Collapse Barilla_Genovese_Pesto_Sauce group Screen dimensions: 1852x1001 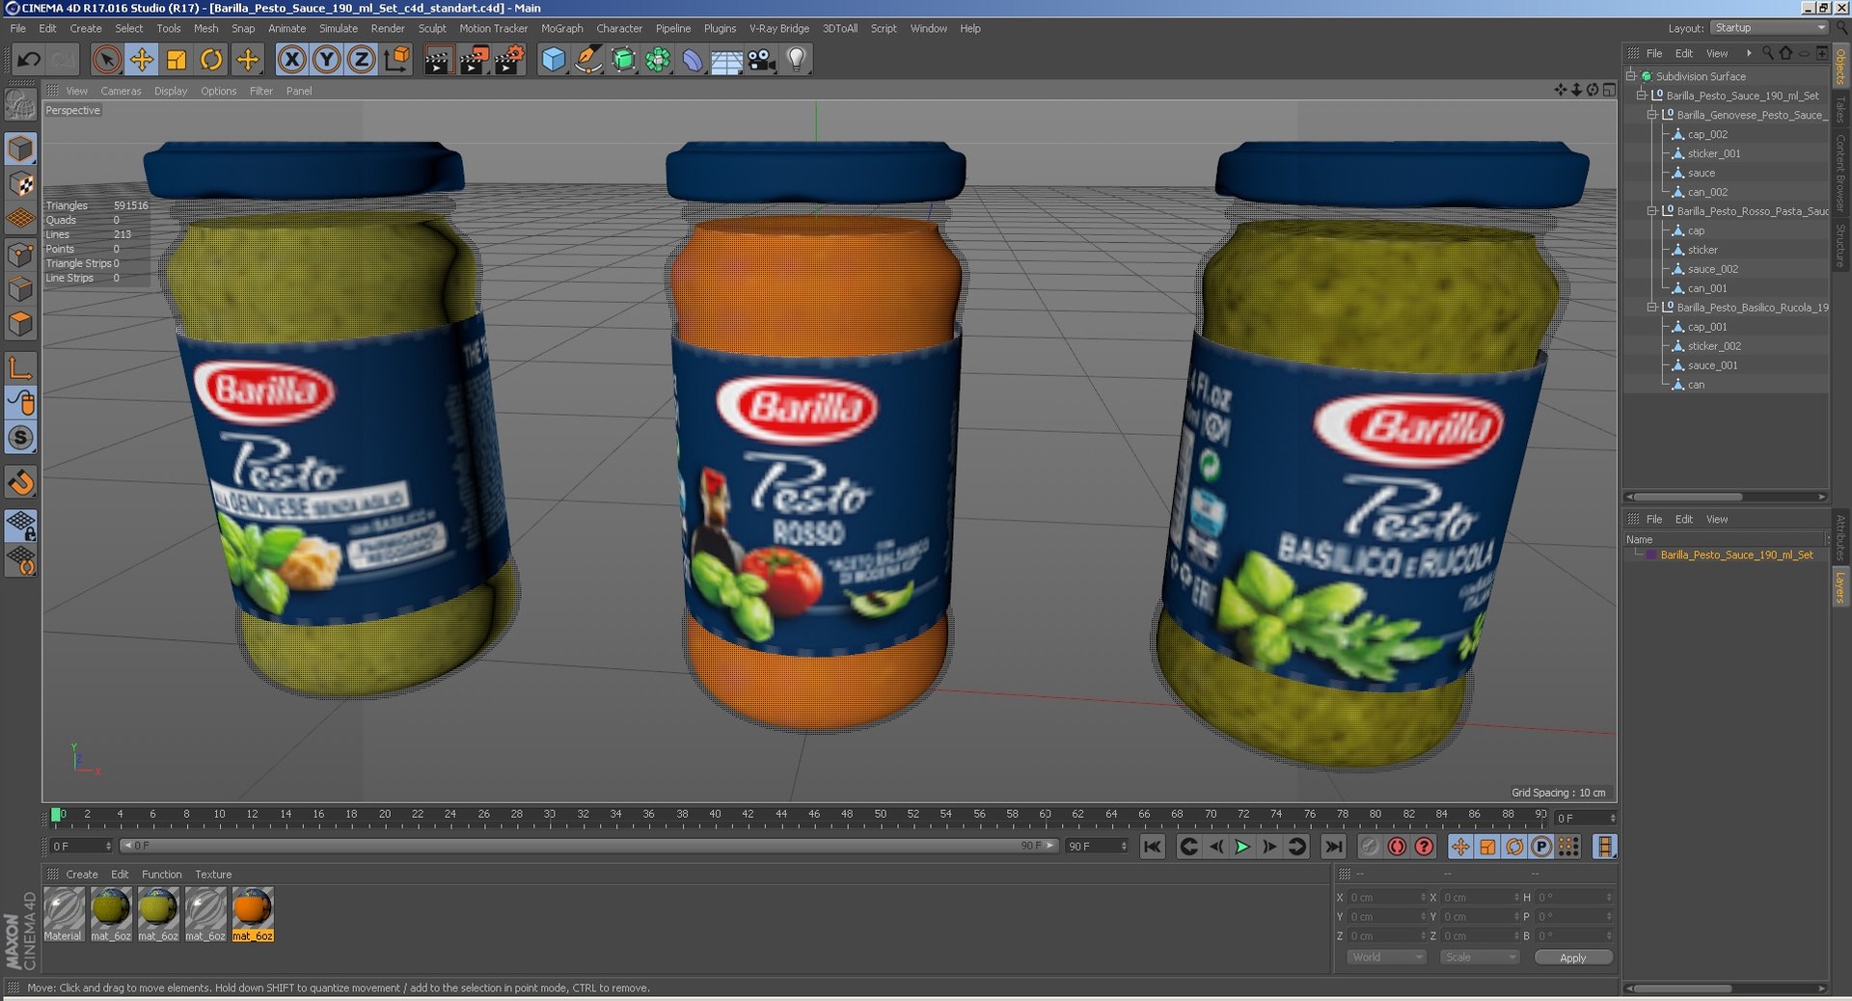pos(1651,115)
